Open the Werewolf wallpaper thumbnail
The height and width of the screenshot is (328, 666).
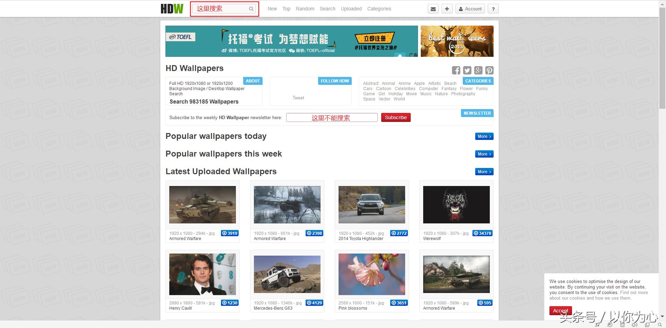pos(456,205)
